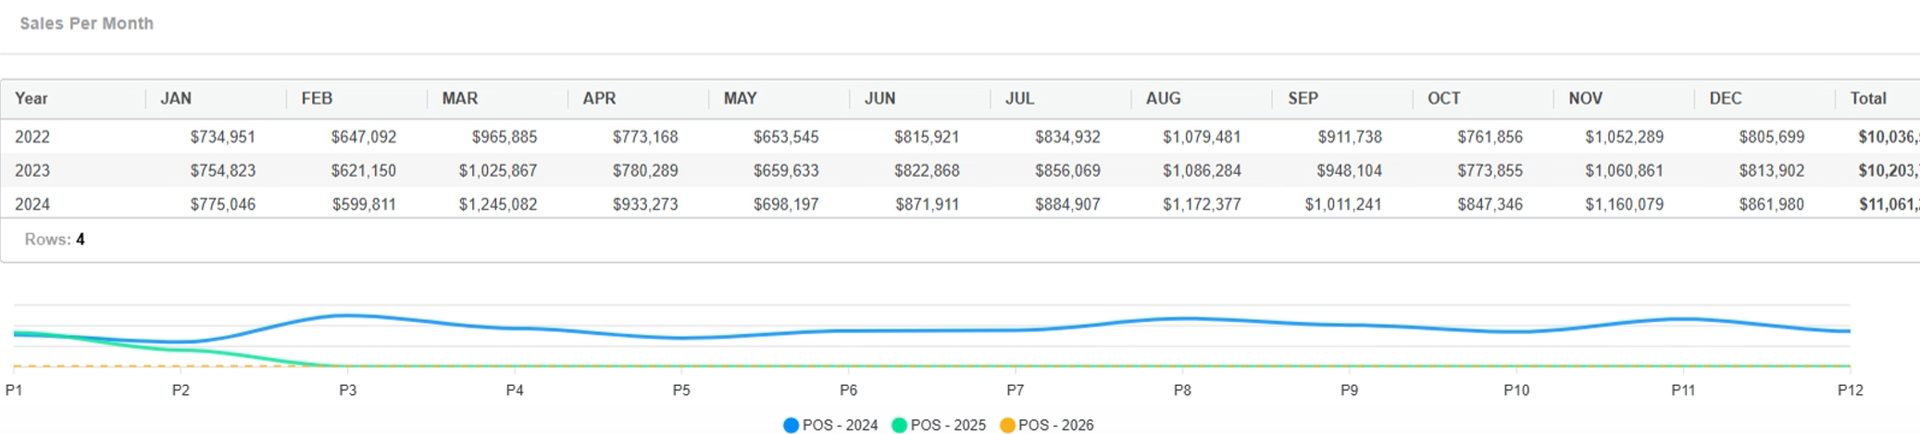
Task: Select the 2023 table row
Action: pyautogui.click(x=960, y=170)
